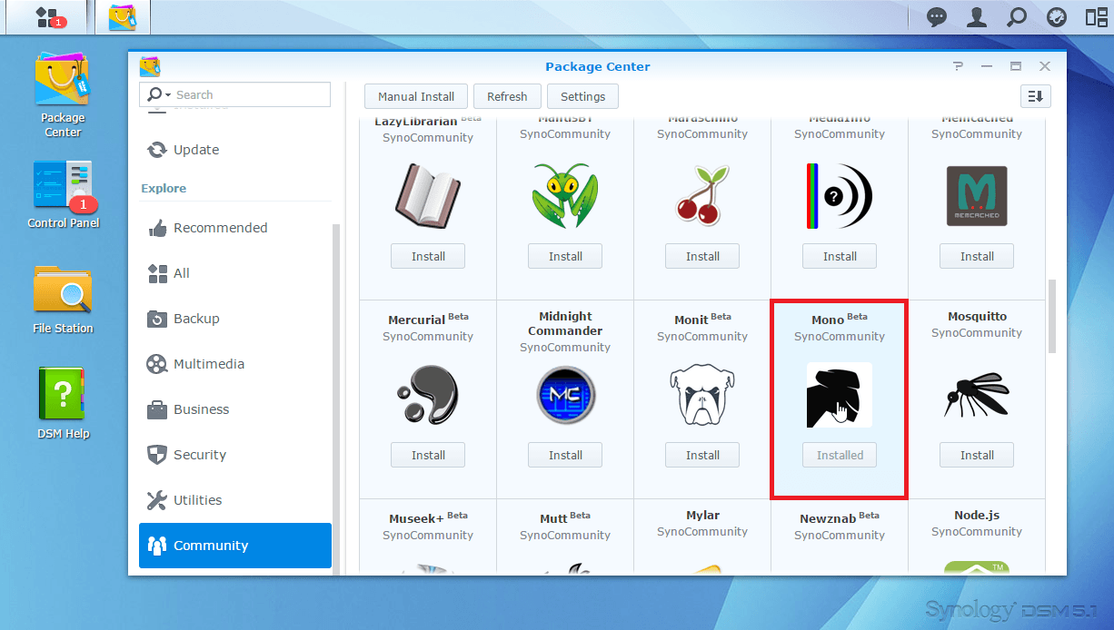Viewport: 1114px width, 630px height.
Task: Expand search options magnifier dropdown
Action: tap(157, 94)
